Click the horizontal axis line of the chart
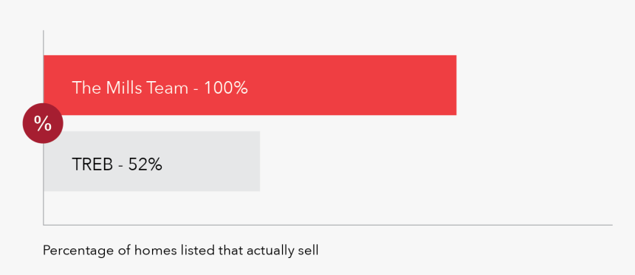The height and width of the screenshot is (275, 635). tap(328, 224)
